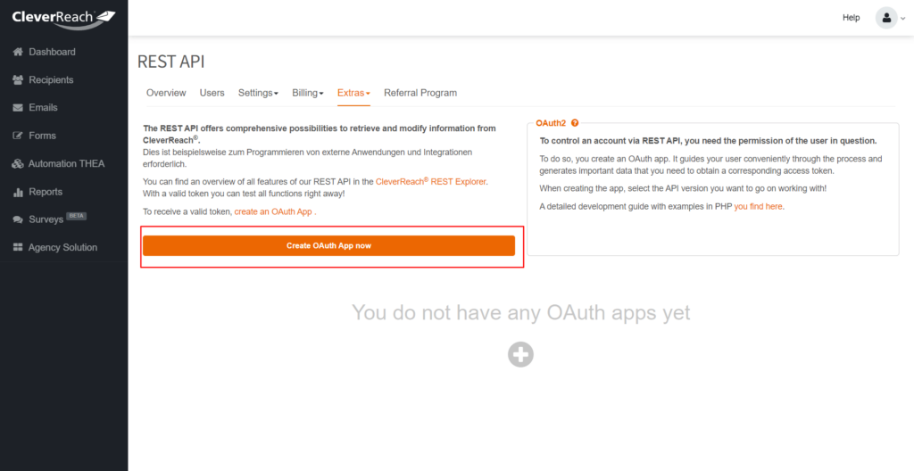Switch to the Overview tab

coord(166,93)
